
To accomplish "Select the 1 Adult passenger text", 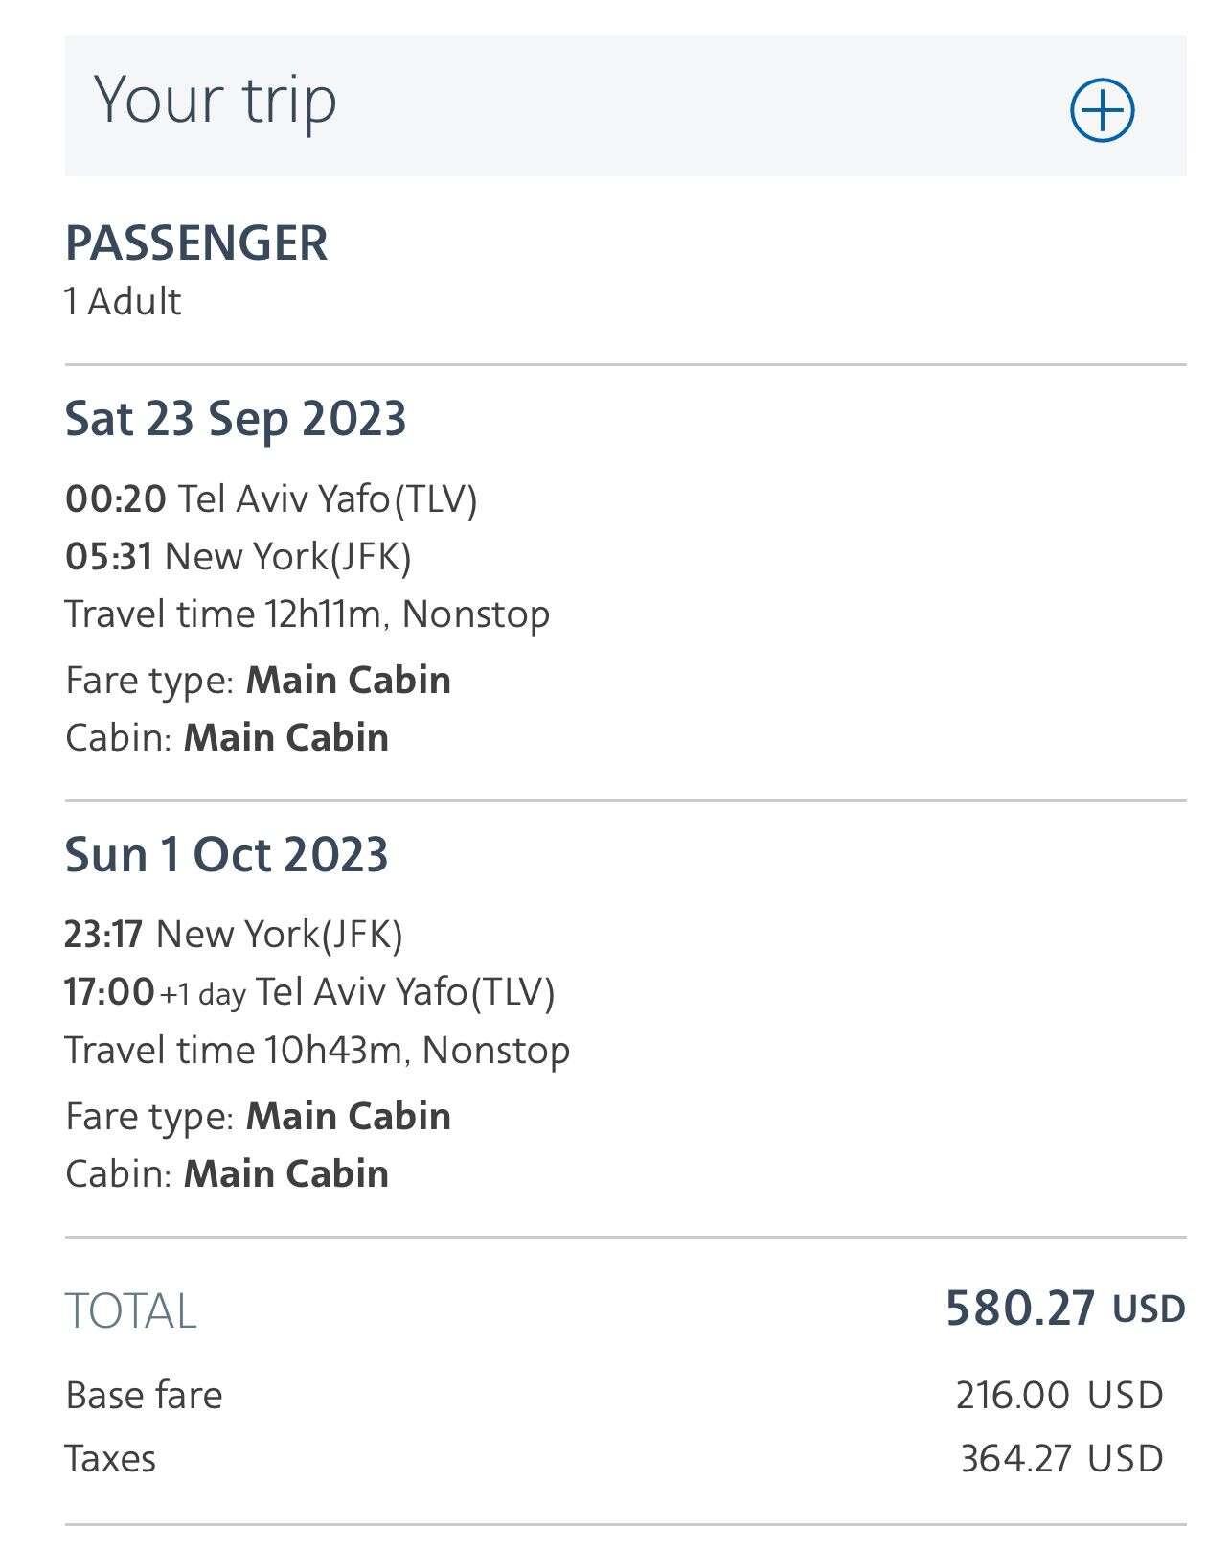I will click(x=123, y=302).
